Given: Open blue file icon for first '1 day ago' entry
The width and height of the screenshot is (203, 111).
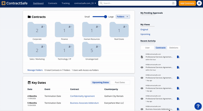Looking at the screenshot, I should pos(178,78).
